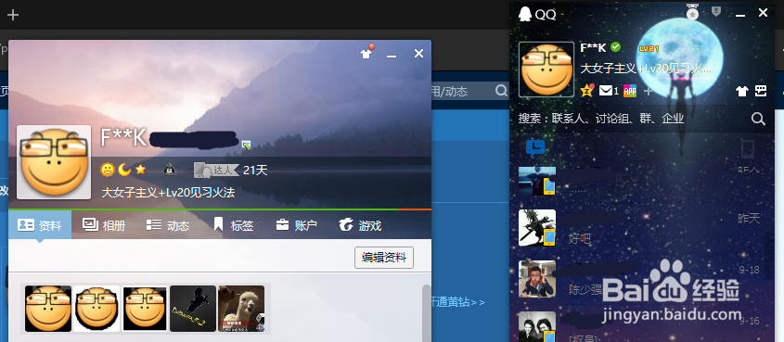Click the star level icon in profile

[140, 170]
